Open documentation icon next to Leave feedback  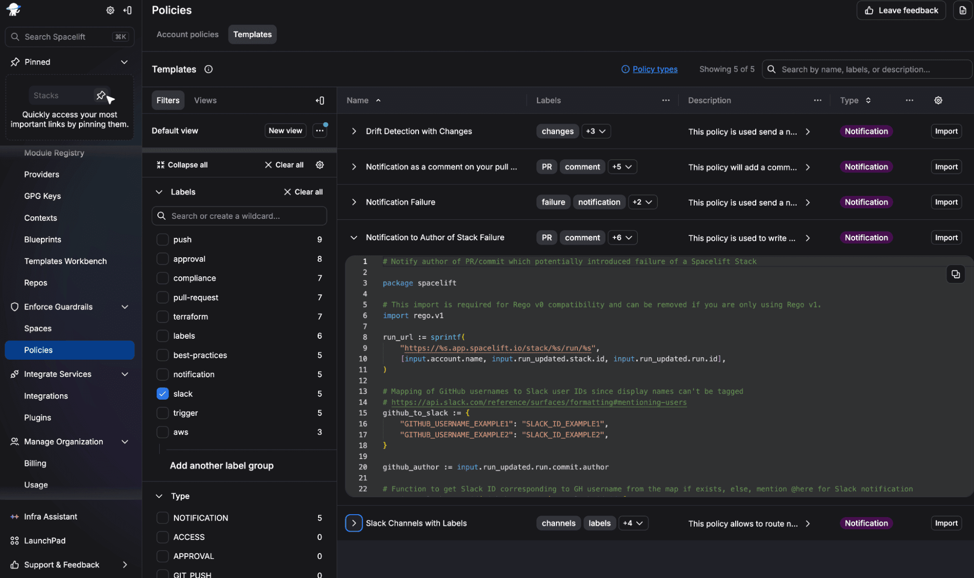tap(962, 10)
